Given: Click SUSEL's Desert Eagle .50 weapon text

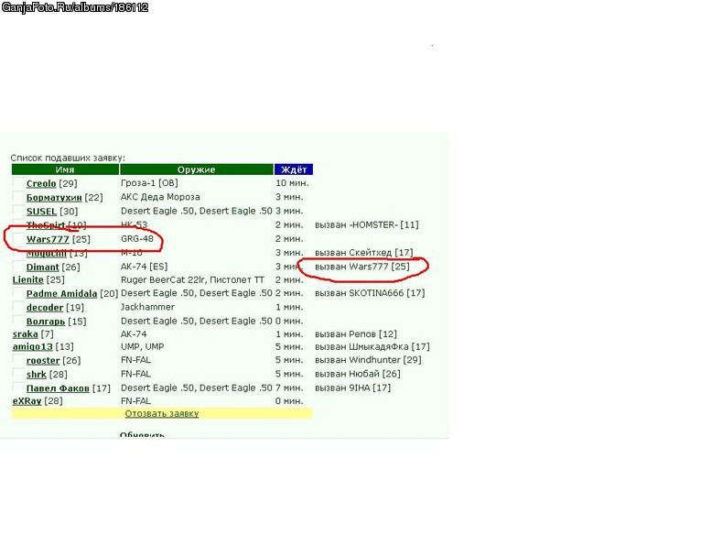Looking at the screenshot, I should 197,211.
